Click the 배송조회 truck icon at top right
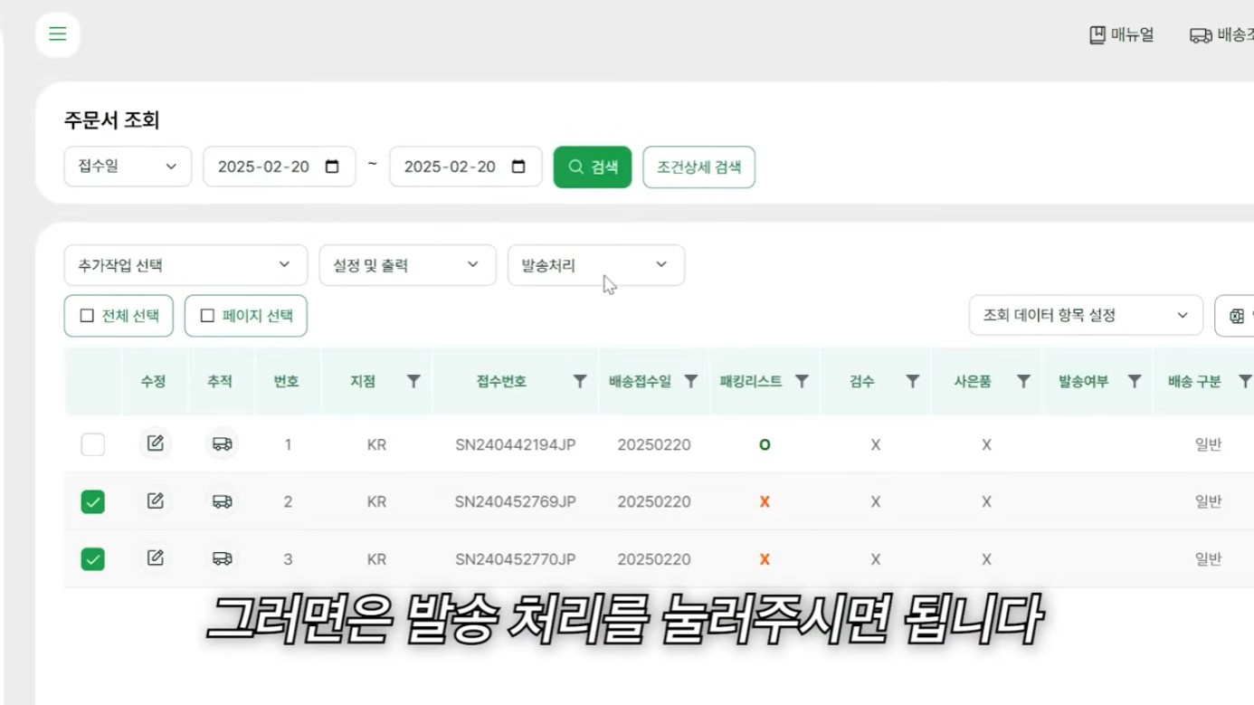This screenshot has width=1254, height=705. pyautogui.click(x=1201, y=34)
